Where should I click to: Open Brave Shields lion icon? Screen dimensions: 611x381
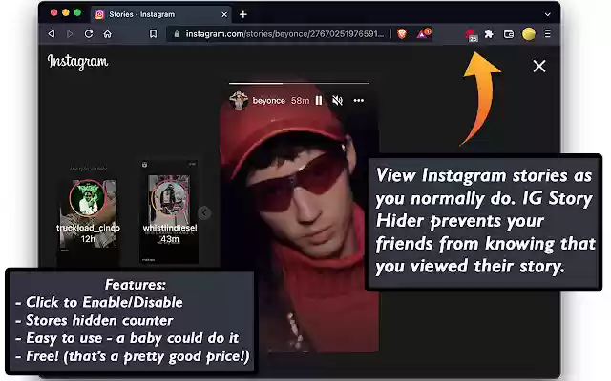[402, 34]
